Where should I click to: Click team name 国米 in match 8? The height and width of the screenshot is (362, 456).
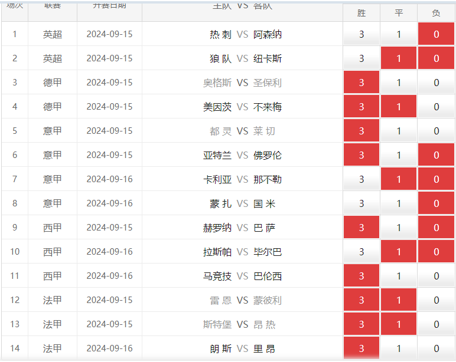tap(264, 203)
